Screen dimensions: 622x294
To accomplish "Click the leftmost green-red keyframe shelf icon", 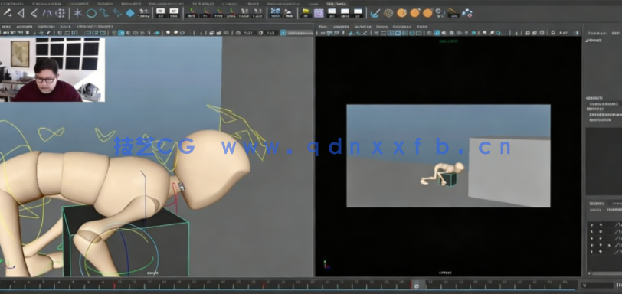I will click(x=192, y=14).
